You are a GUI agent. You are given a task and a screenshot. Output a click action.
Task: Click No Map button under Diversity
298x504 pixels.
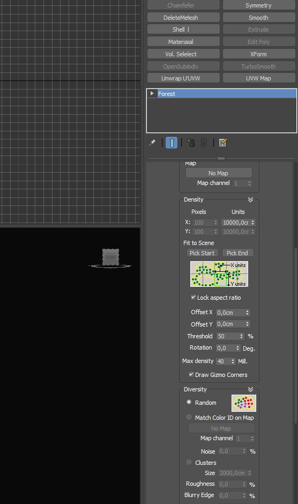221,428
